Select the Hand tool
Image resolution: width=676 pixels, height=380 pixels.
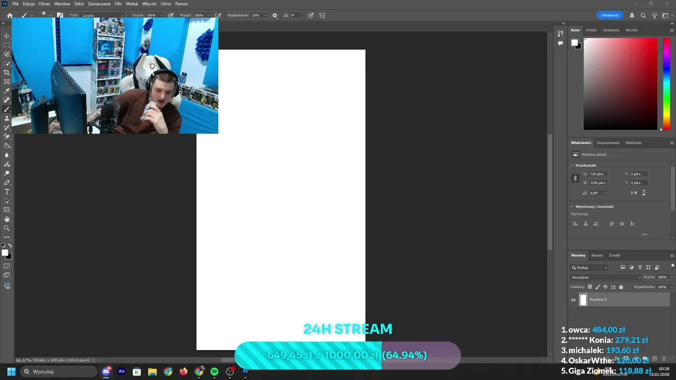[x=7, y=219]
